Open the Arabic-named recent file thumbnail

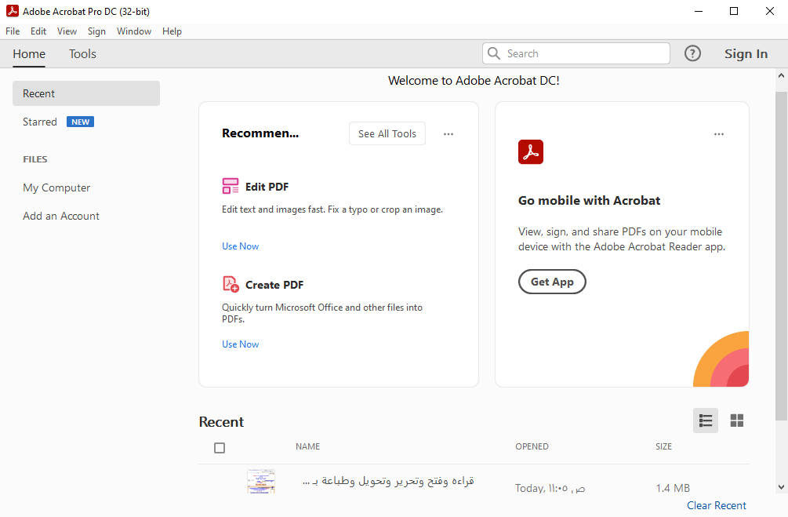pyautogui.click(x=261, y=481)
